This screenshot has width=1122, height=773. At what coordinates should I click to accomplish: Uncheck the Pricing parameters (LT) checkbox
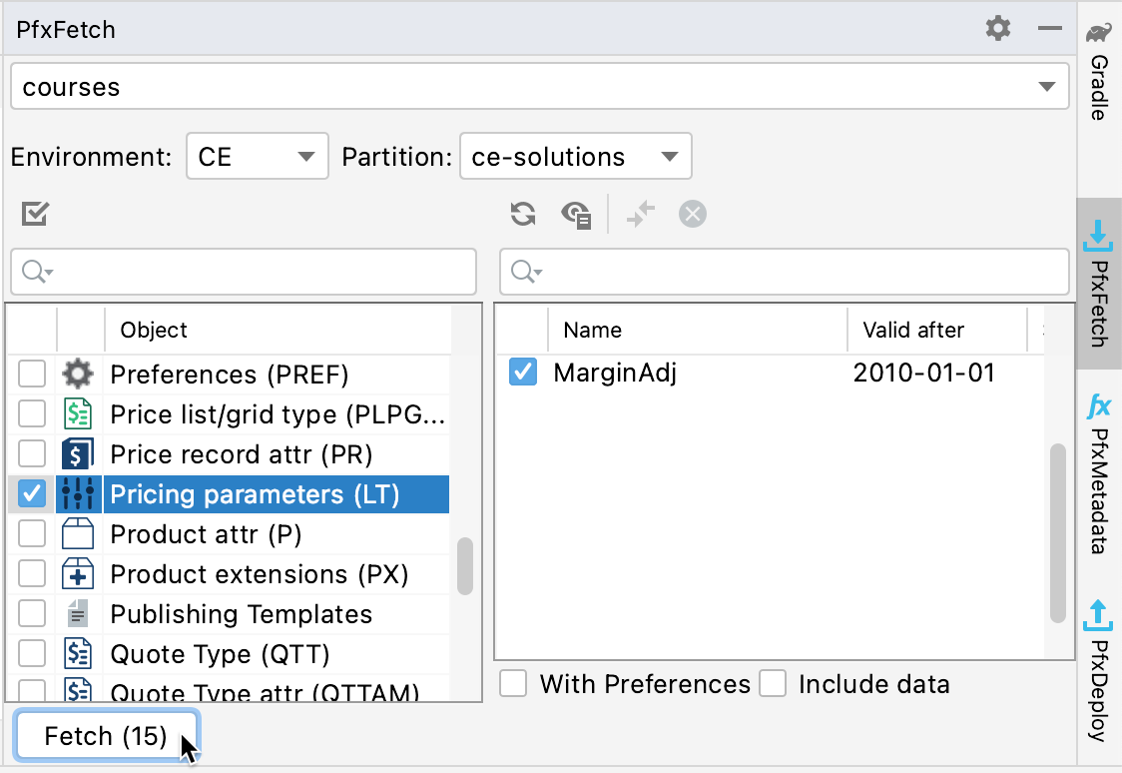click(31, 493)
